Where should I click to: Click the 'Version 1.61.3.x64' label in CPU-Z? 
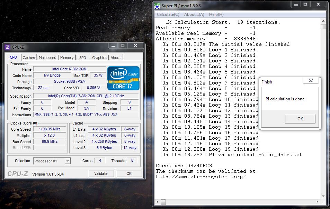click(48, 174)
